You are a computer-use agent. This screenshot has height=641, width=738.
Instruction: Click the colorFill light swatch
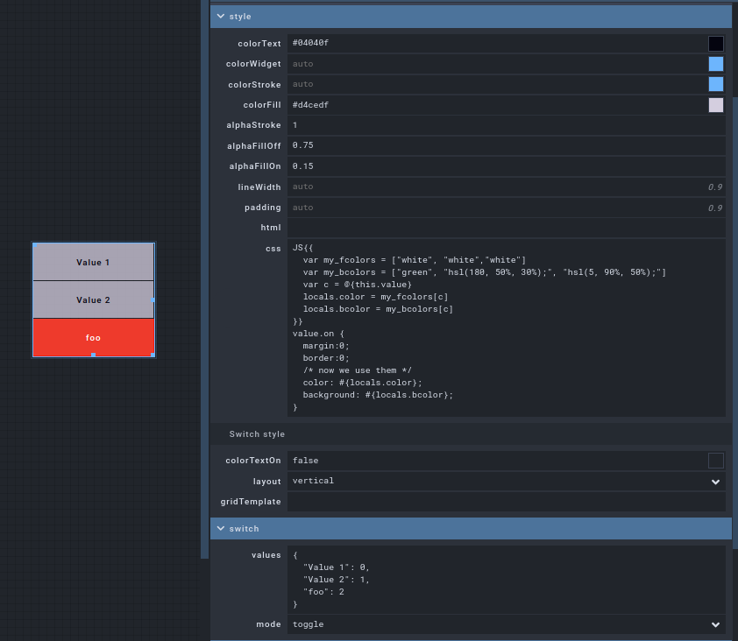click(x=716, y=105)
